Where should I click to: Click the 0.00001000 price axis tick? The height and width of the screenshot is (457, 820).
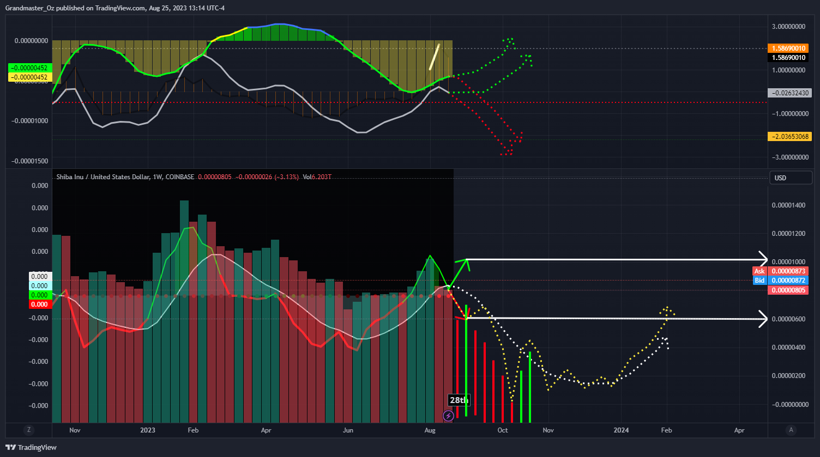tap(789, 262)
